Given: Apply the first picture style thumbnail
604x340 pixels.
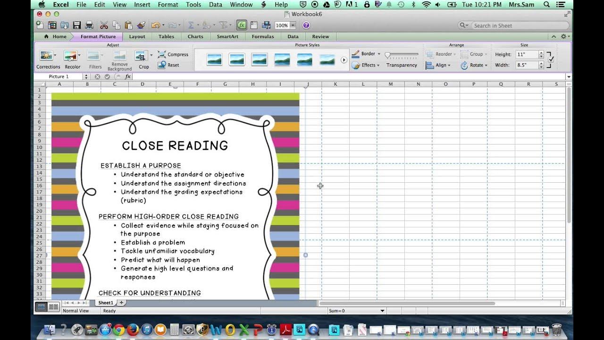Looking at the screenshot, I should [x=215, y=59].
